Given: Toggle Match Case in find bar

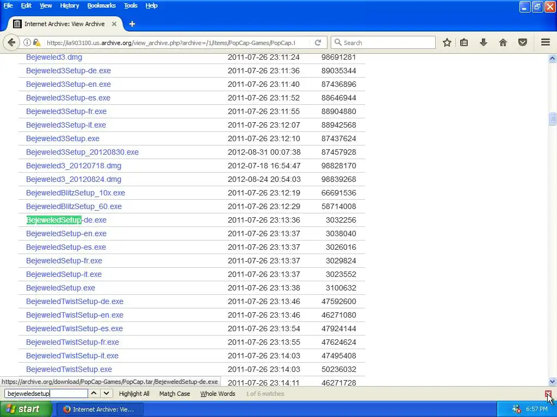Looking at the screenshot, I should click(175, 394).
